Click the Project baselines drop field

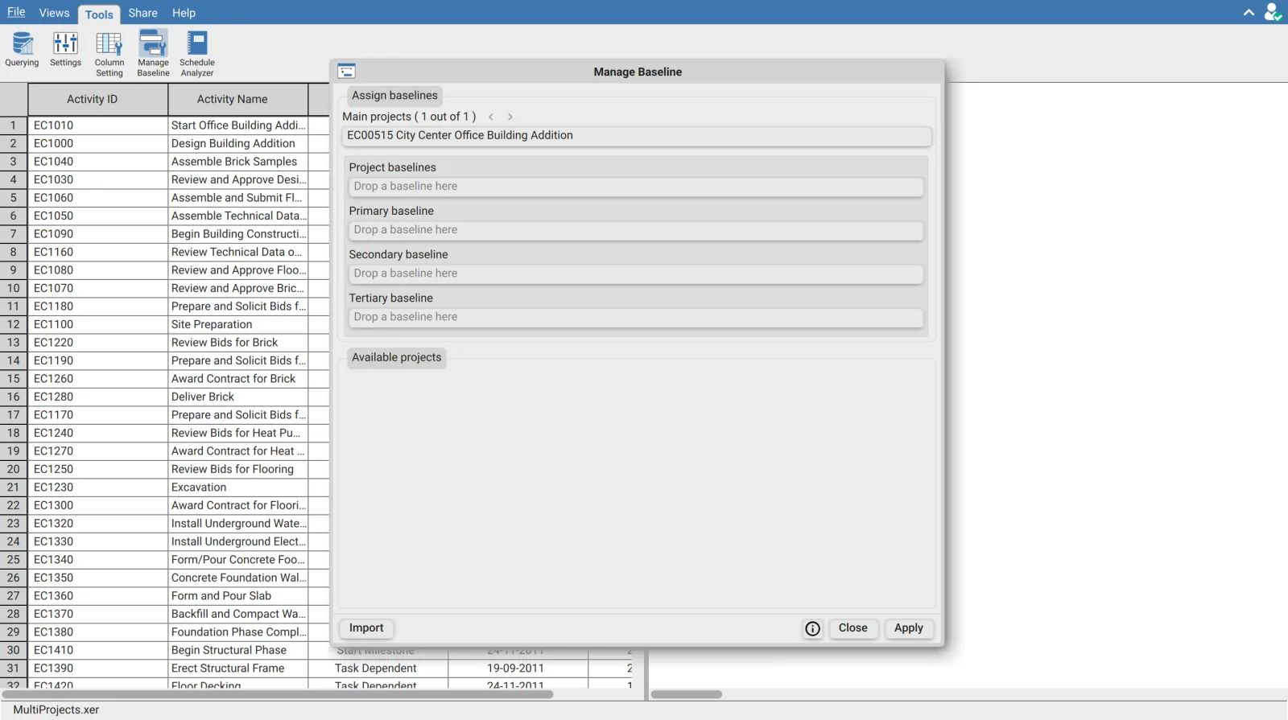[634, 187]
